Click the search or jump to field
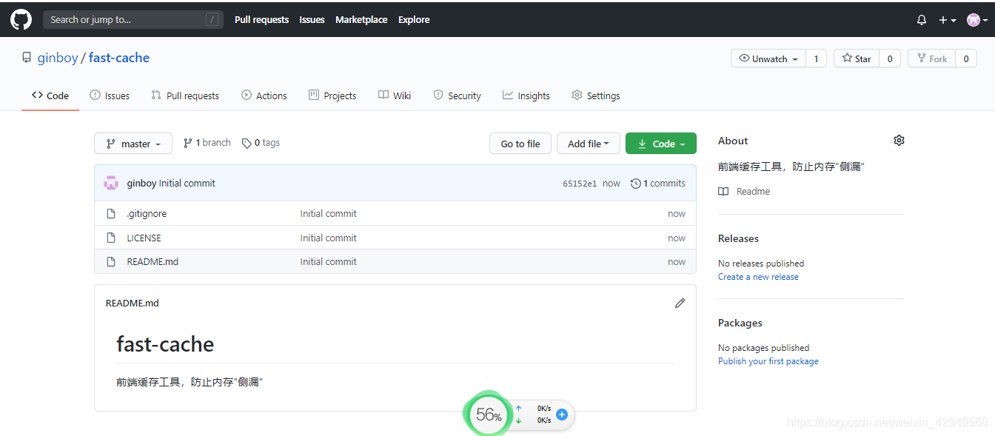Screen dimensions: 995x436 coord(133,20)
